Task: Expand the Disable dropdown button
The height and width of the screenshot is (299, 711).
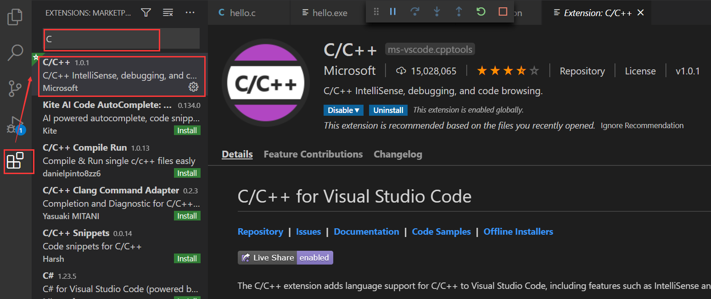Action: [x=343, y=110]
